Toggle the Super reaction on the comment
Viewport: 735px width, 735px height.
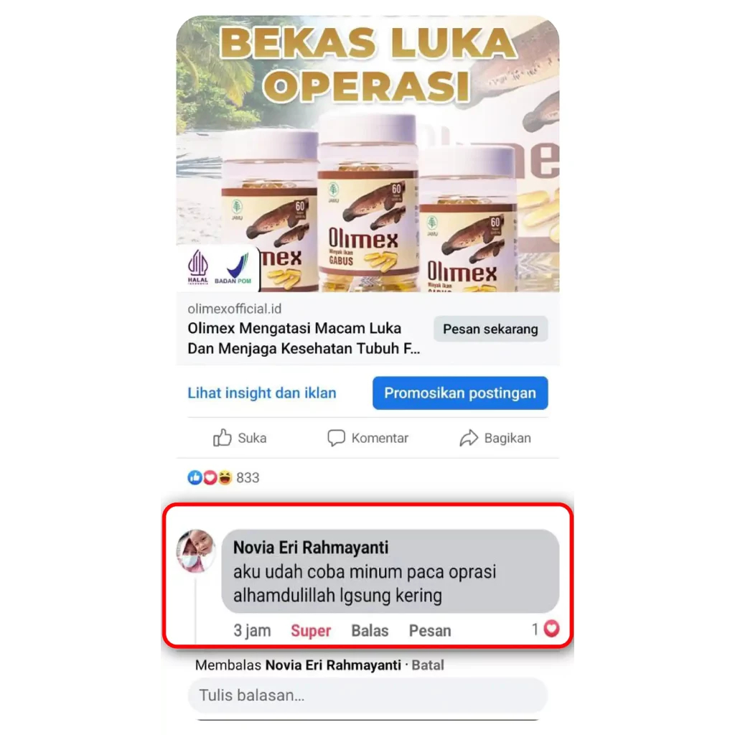point(311,630)
